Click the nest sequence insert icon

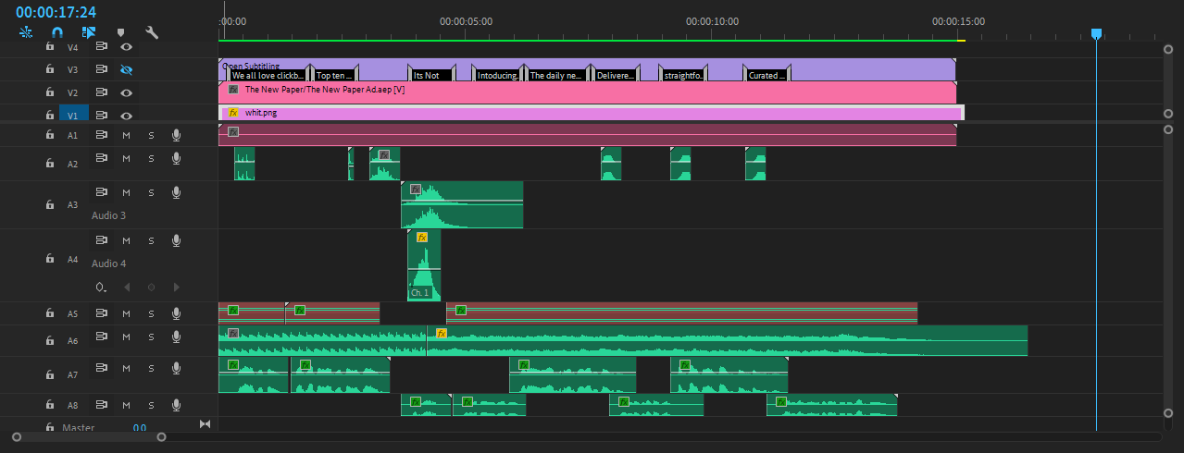(25, 32)
